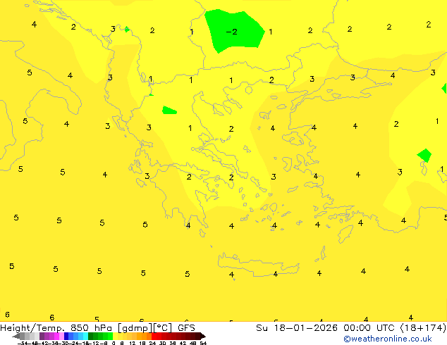This screenshot has width=447, height=345.
Task: Click the date 'Su 18-01-2026'
Action: pos(297,328)
